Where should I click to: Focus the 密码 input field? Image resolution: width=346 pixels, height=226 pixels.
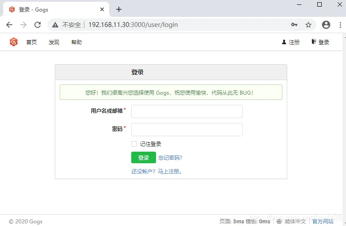(x=186, y=130)
